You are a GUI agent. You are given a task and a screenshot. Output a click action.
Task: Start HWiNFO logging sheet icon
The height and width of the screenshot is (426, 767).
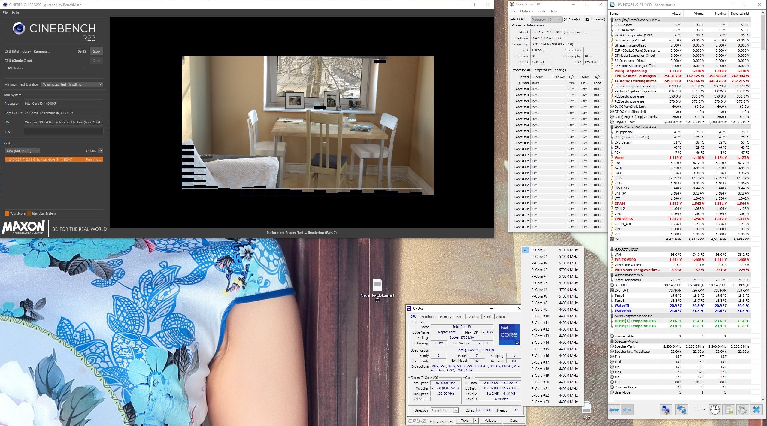[x=729, y=409]
